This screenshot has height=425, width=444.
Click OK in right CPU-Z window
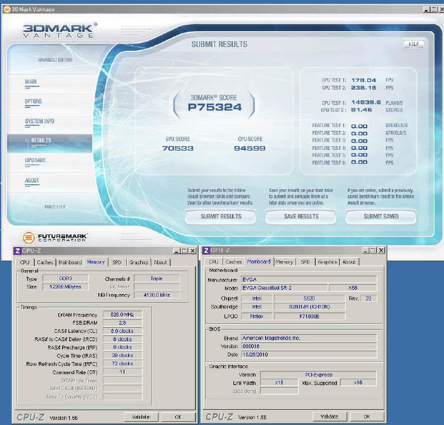pyautogui.click(x=367, y=416)
